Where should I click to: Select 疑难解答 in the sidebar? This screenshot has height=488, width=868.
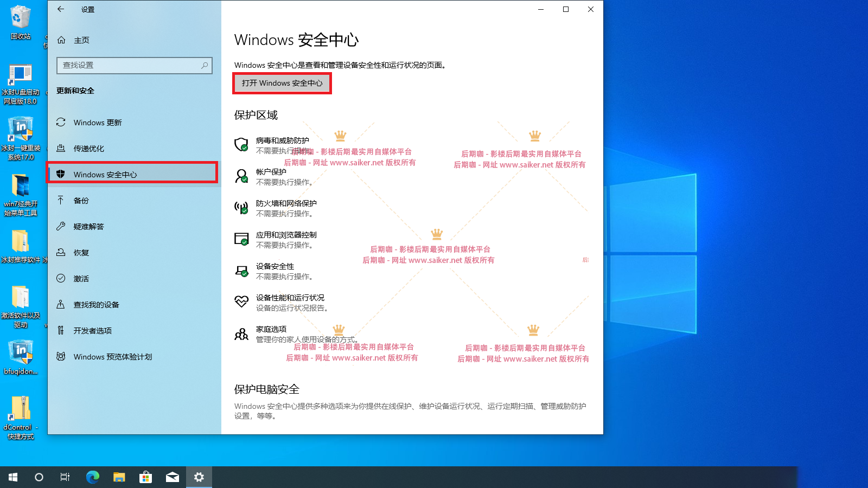coord(135,226)
